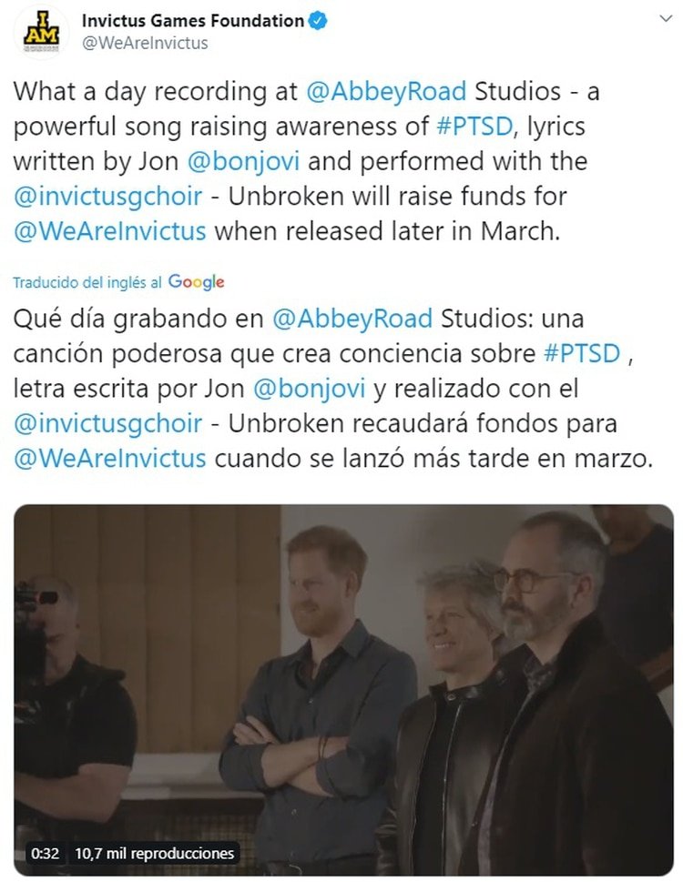Viewport: 683px width, 882px height.
Task: Click the #PTSD hashtag in Spanish translation
Action: click(x=582, y=354)
